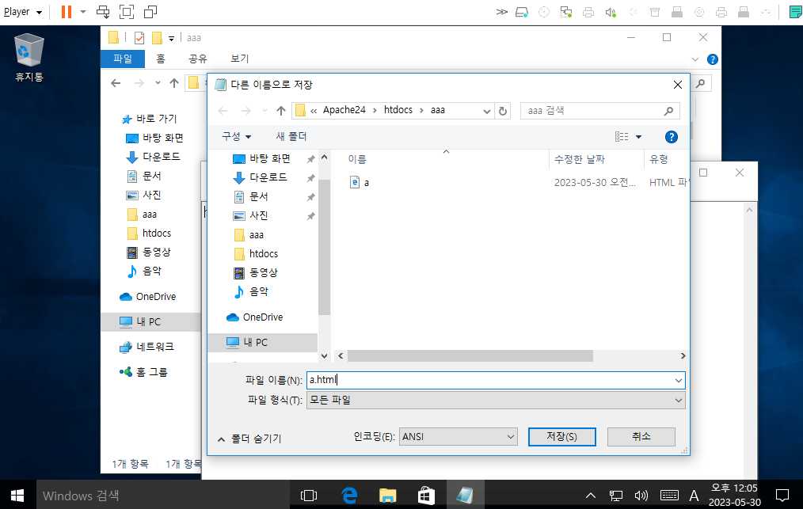Click the 새 폴더 button

[291, 137]
